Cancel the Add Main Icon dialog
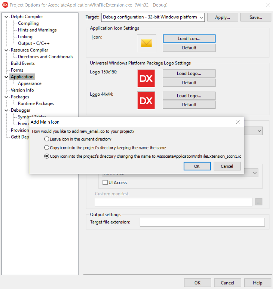The height and width of the screenshot is (289, 273). point(227,166)
